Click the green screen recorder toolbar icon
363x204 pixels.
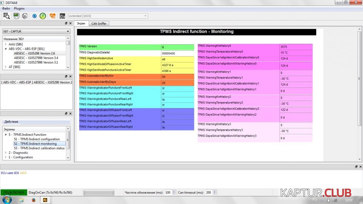[x=16, y=16]
